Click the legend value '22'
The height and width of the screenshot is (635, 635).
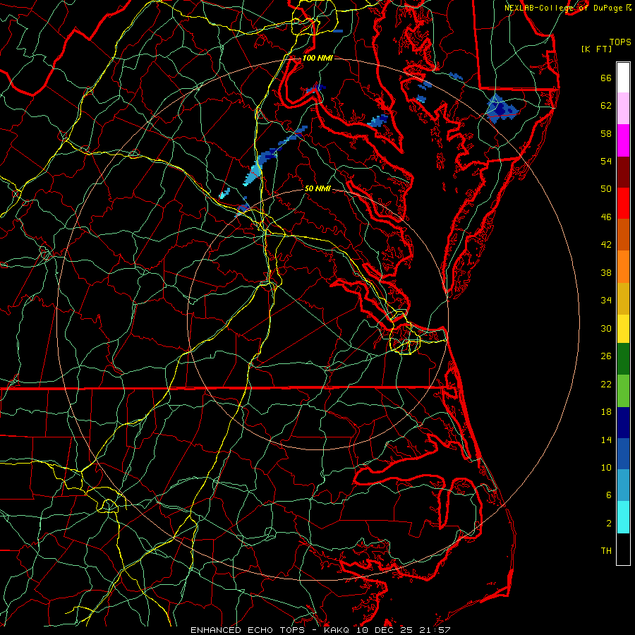pos(606,384)
